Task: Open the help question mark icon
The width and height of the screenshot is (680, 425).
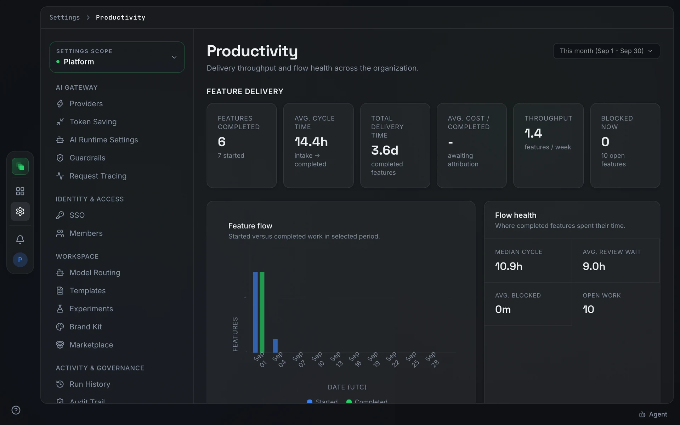Action: tap(16, 410)
